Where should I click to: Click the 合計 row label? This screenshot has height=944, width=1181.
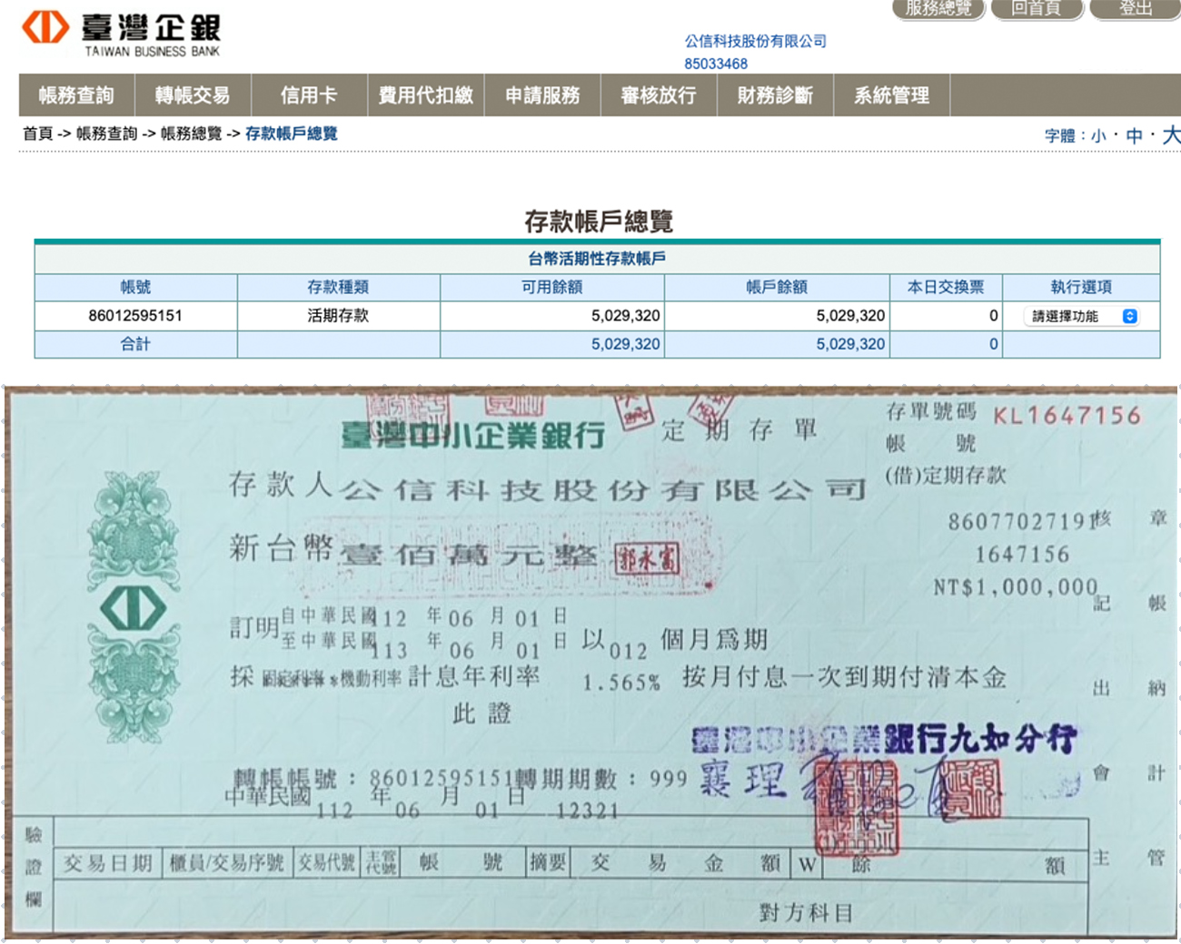coord(135,344)
